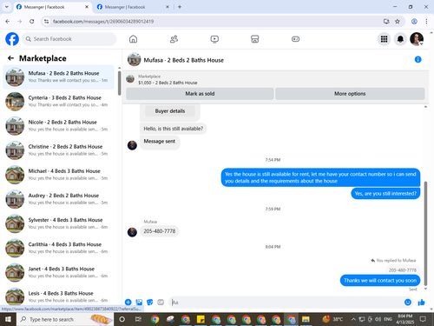This screenshot has width=434, height=326.
Task: Open the Marketplace storefront icon
Action: click(255, 39)
